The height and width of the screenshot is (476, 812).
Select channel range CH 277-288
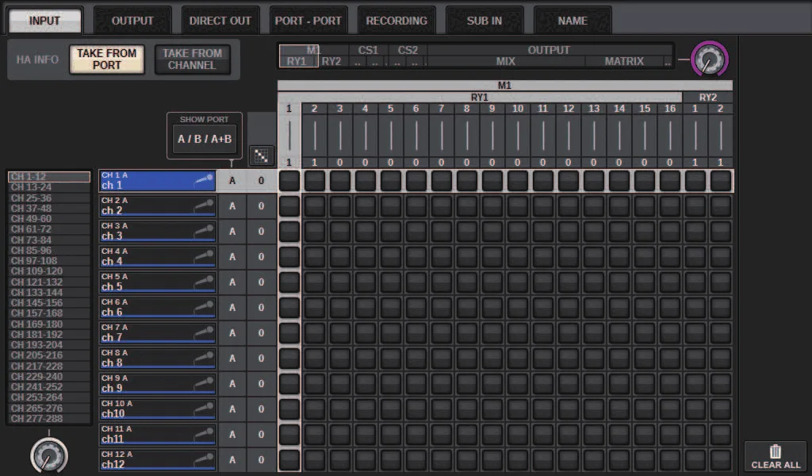click(49, 419)
